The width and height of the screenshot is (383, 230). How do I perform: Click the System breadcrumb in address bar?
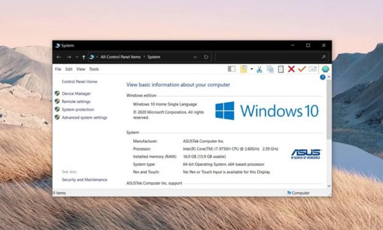(154, 57)
